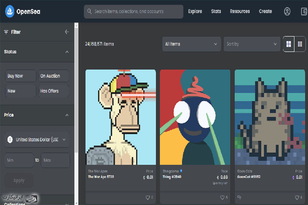
Task: Toggle the New status filter
Action: tap(21, 91)
